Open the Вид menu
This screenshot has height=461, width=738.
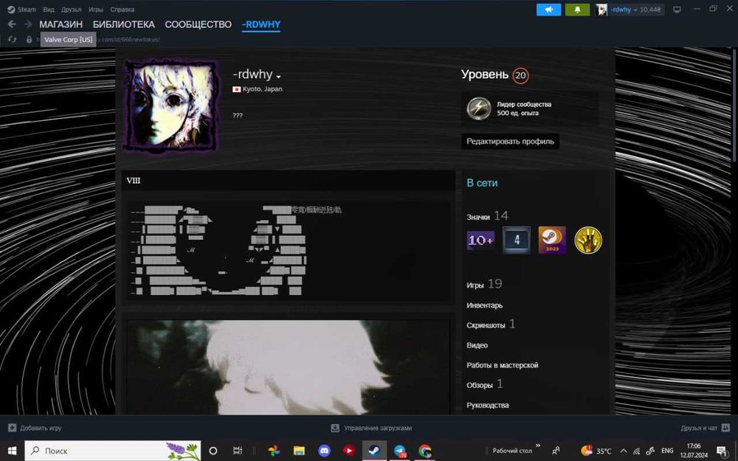tap(49, 10)
